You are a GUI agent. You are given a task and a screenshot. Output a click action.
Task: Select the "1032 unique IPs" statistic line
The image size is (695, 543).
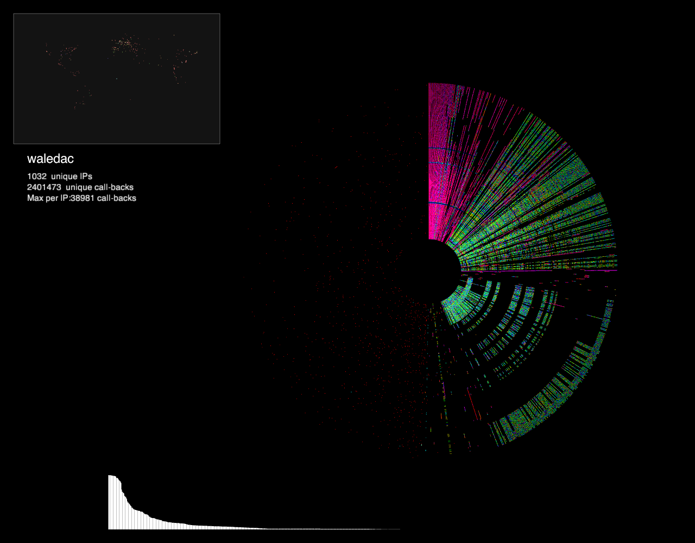point(60,176)
